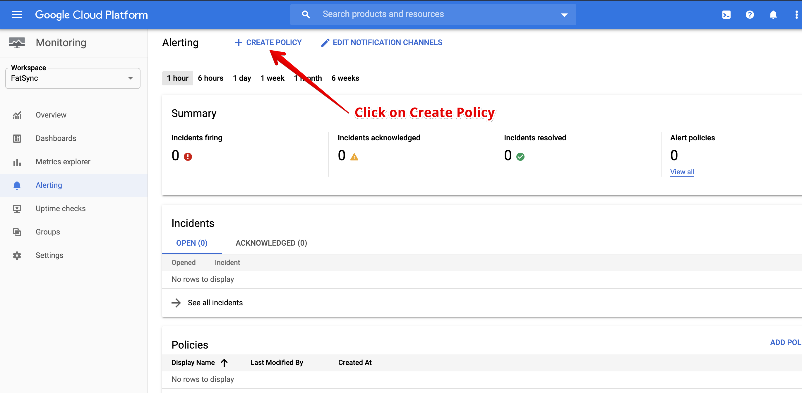Viewport: 802px width, 393px height.
Task: Activate Cloud Shell icon
Action: [x=726, y=15]
